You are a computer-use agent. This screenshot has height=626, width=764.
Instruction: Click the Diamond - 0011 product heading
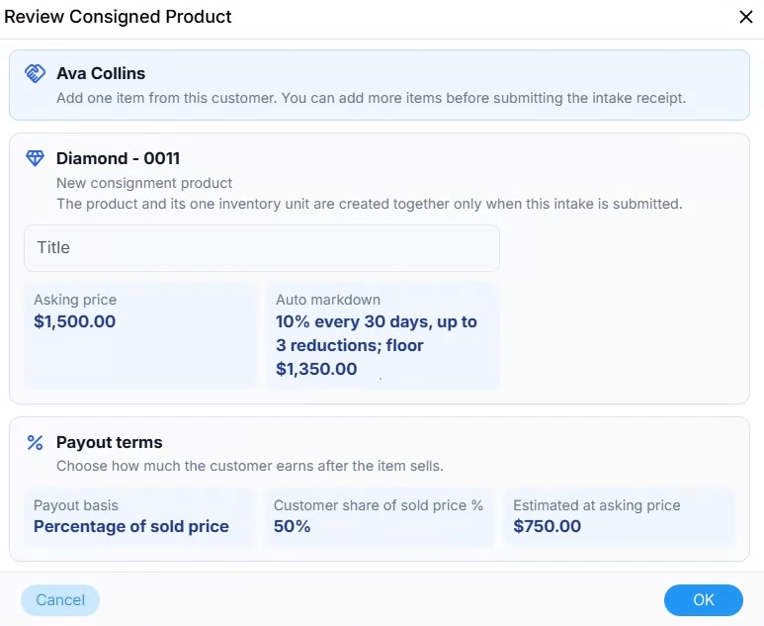pyautogui.click(x=118, y=158)
